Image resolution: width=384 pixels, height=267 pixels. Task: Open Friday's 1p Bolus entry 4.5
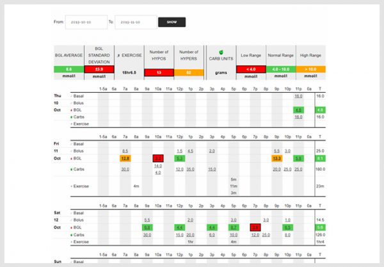[x=190, y=151]
